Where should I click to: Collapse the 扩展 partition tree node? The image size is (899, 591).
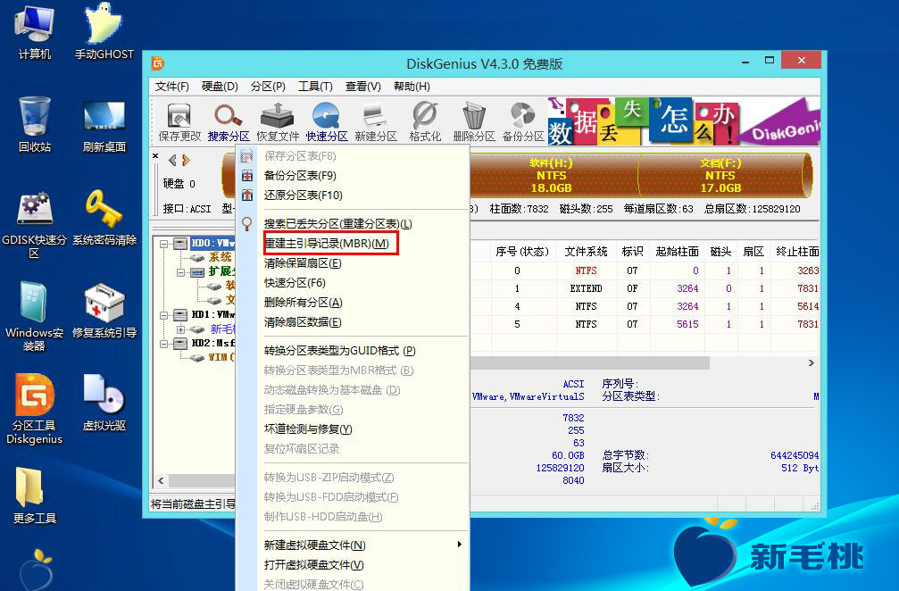coord(180,272)
